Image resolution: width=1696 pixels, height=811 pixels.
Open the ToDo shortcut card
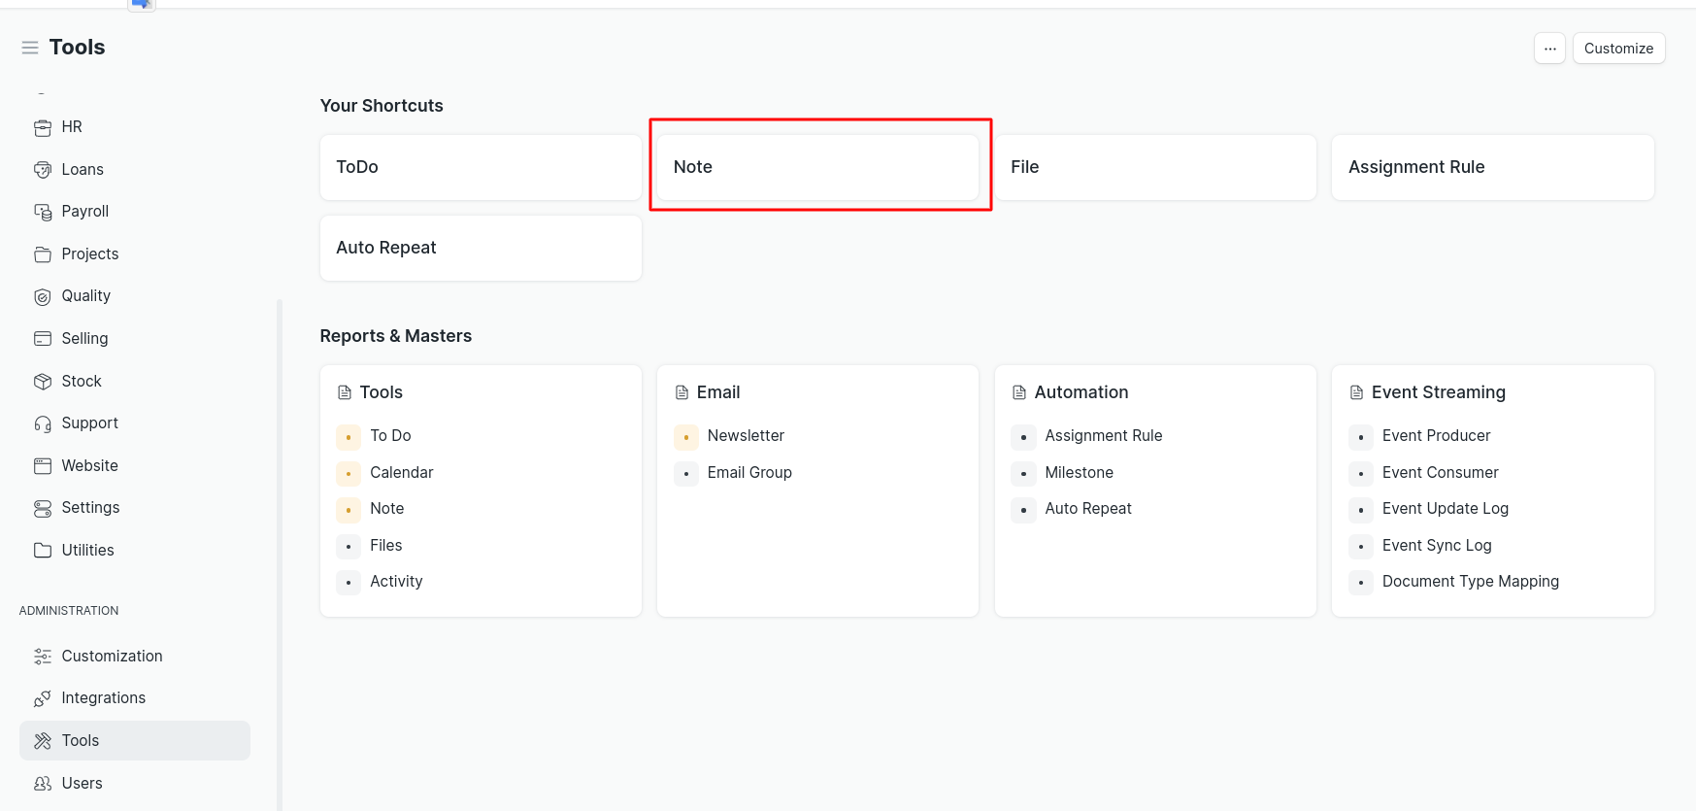pyautogui.click(x=481, y=167)
